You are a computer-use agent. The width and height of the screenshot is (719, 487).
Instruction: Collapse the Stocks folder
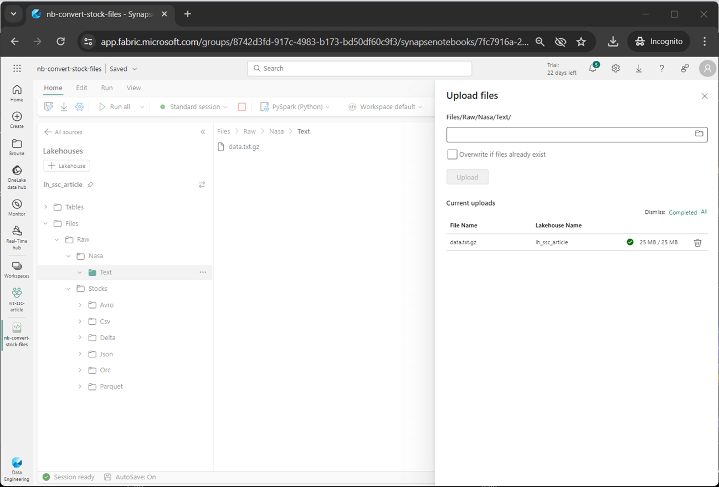pyautogui.click(x=69, y=289)
